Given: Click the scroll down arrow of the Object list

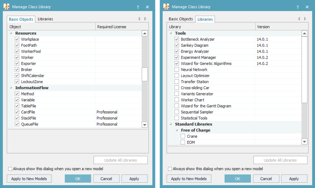Looking at the screenshot, I should (145, 125).
